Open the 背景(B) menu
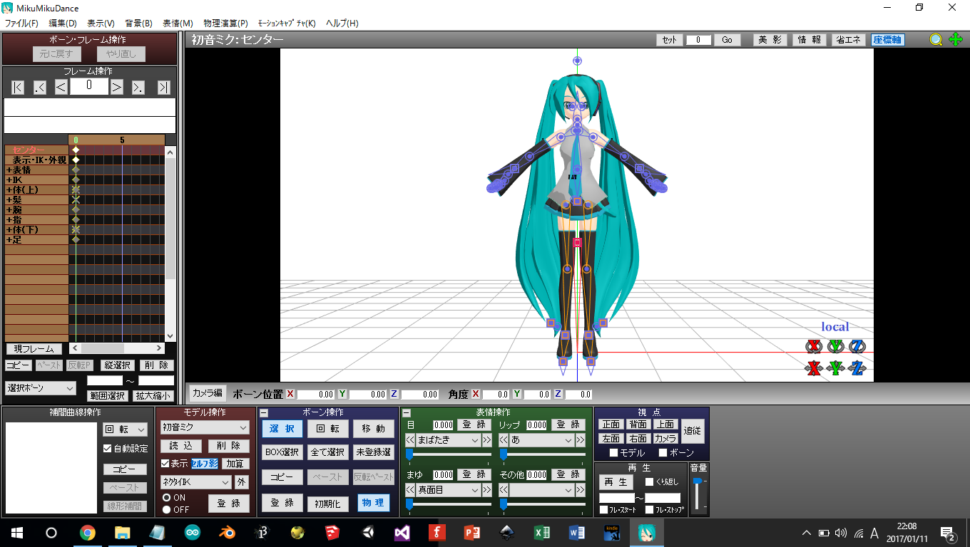 pyautogui.click(x=139, y=24)
